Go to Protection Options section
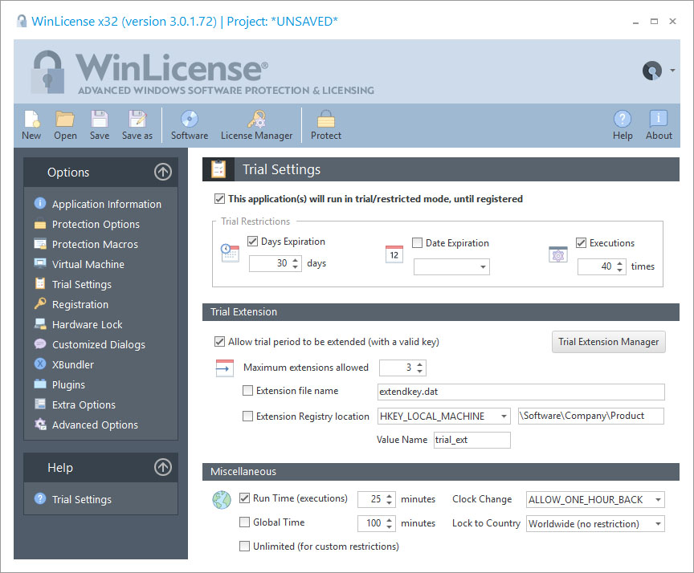 tap(96, 224)
